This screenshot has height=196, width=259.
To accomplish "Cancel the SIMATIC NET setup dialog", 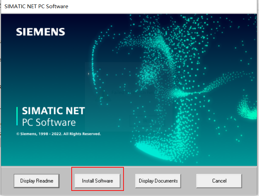I will [219, 181].
